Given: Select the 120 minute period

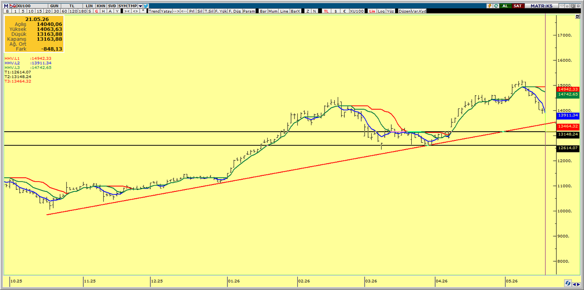Looking at the screenshot, I should 73,11.
